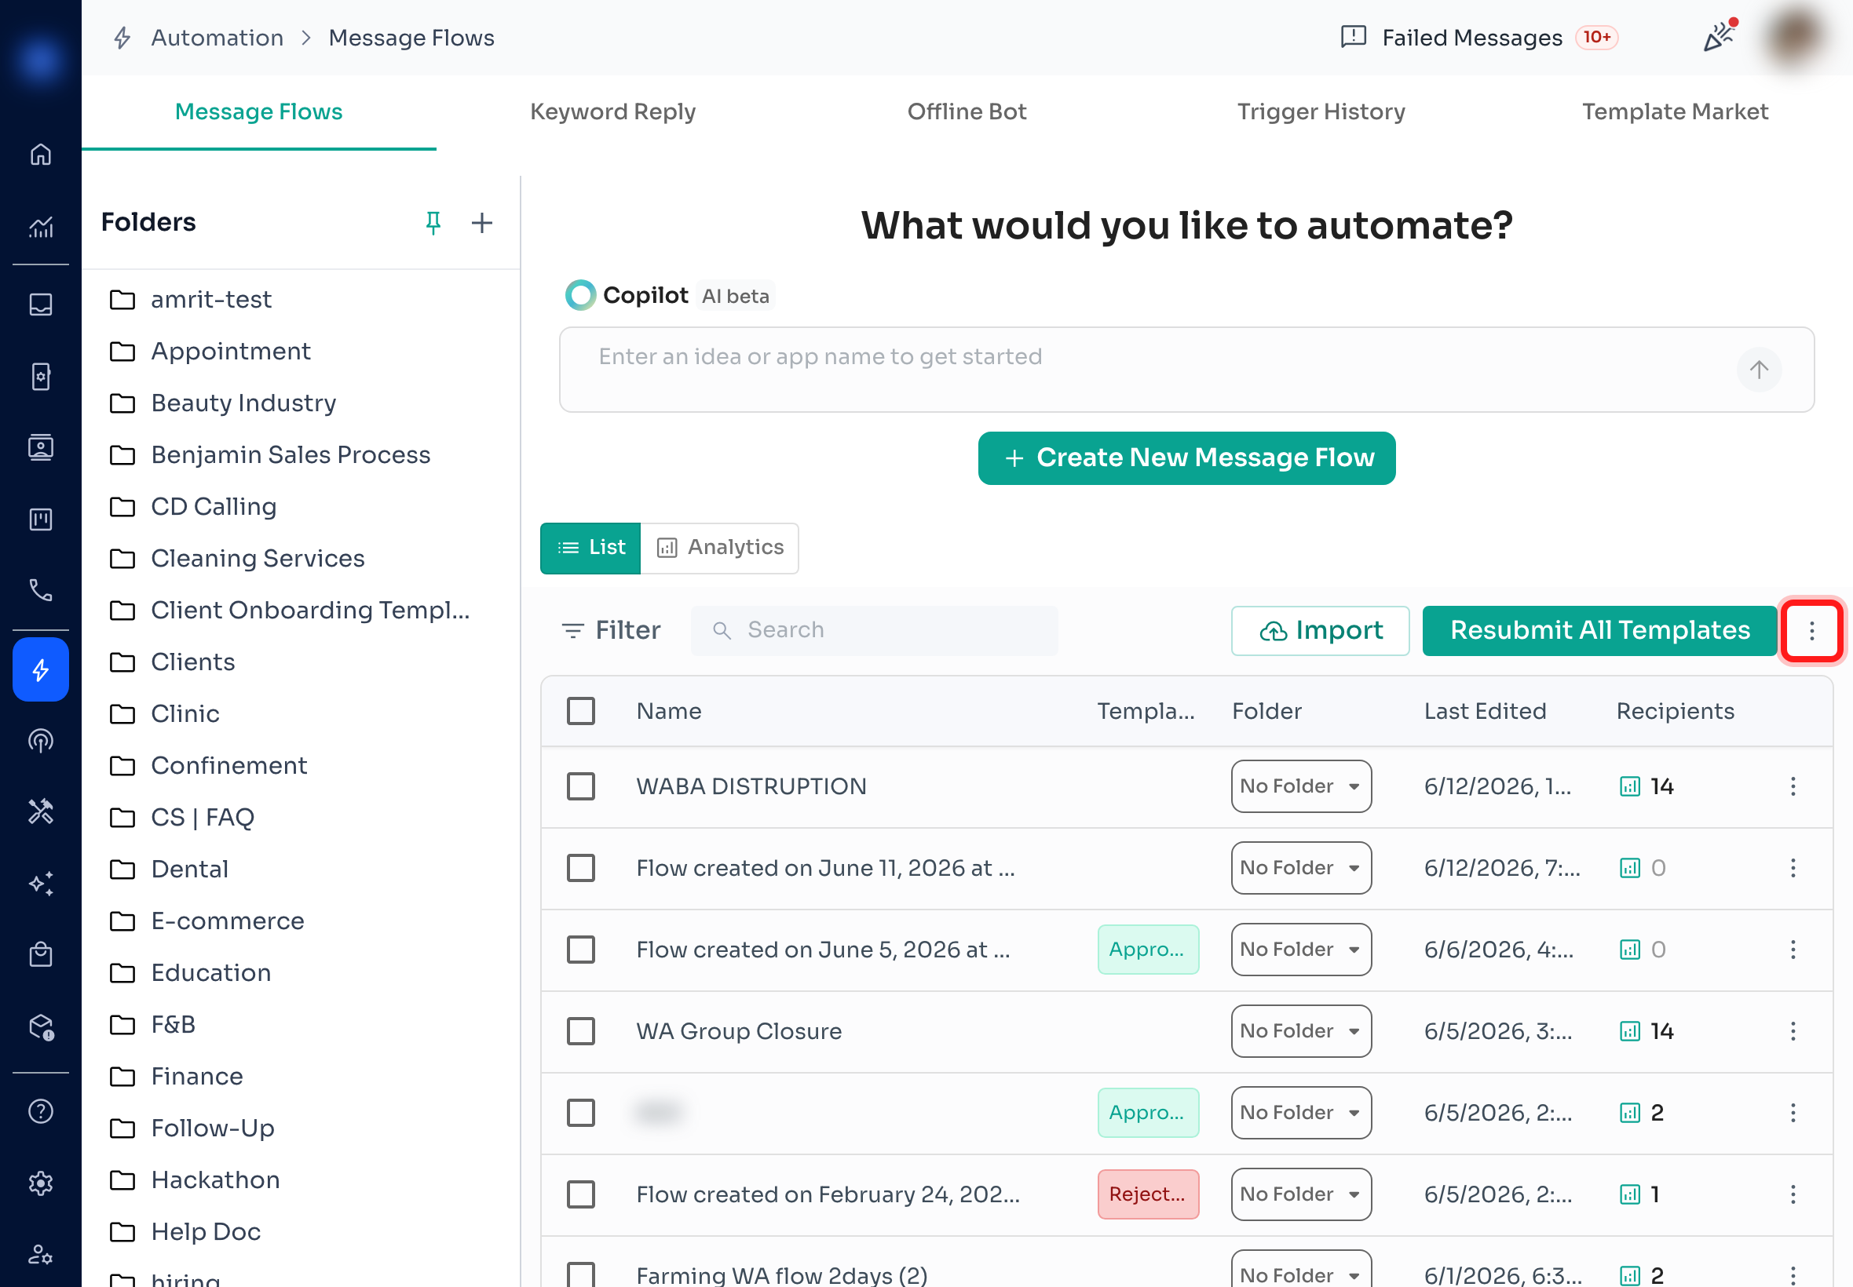Open the folder dropdown for the WABA DISTRUPTION row
This screenshot has width=1853, height=1287.
1300,786
